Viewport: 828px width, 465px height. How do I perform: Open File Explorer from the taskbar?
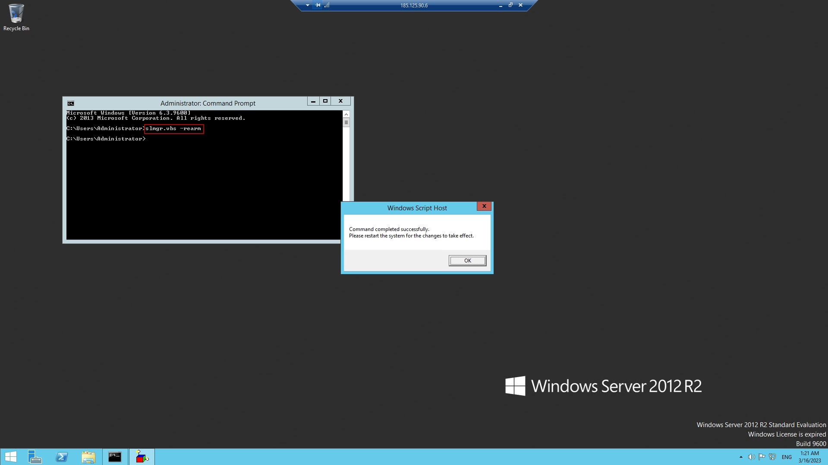[88, 457]
